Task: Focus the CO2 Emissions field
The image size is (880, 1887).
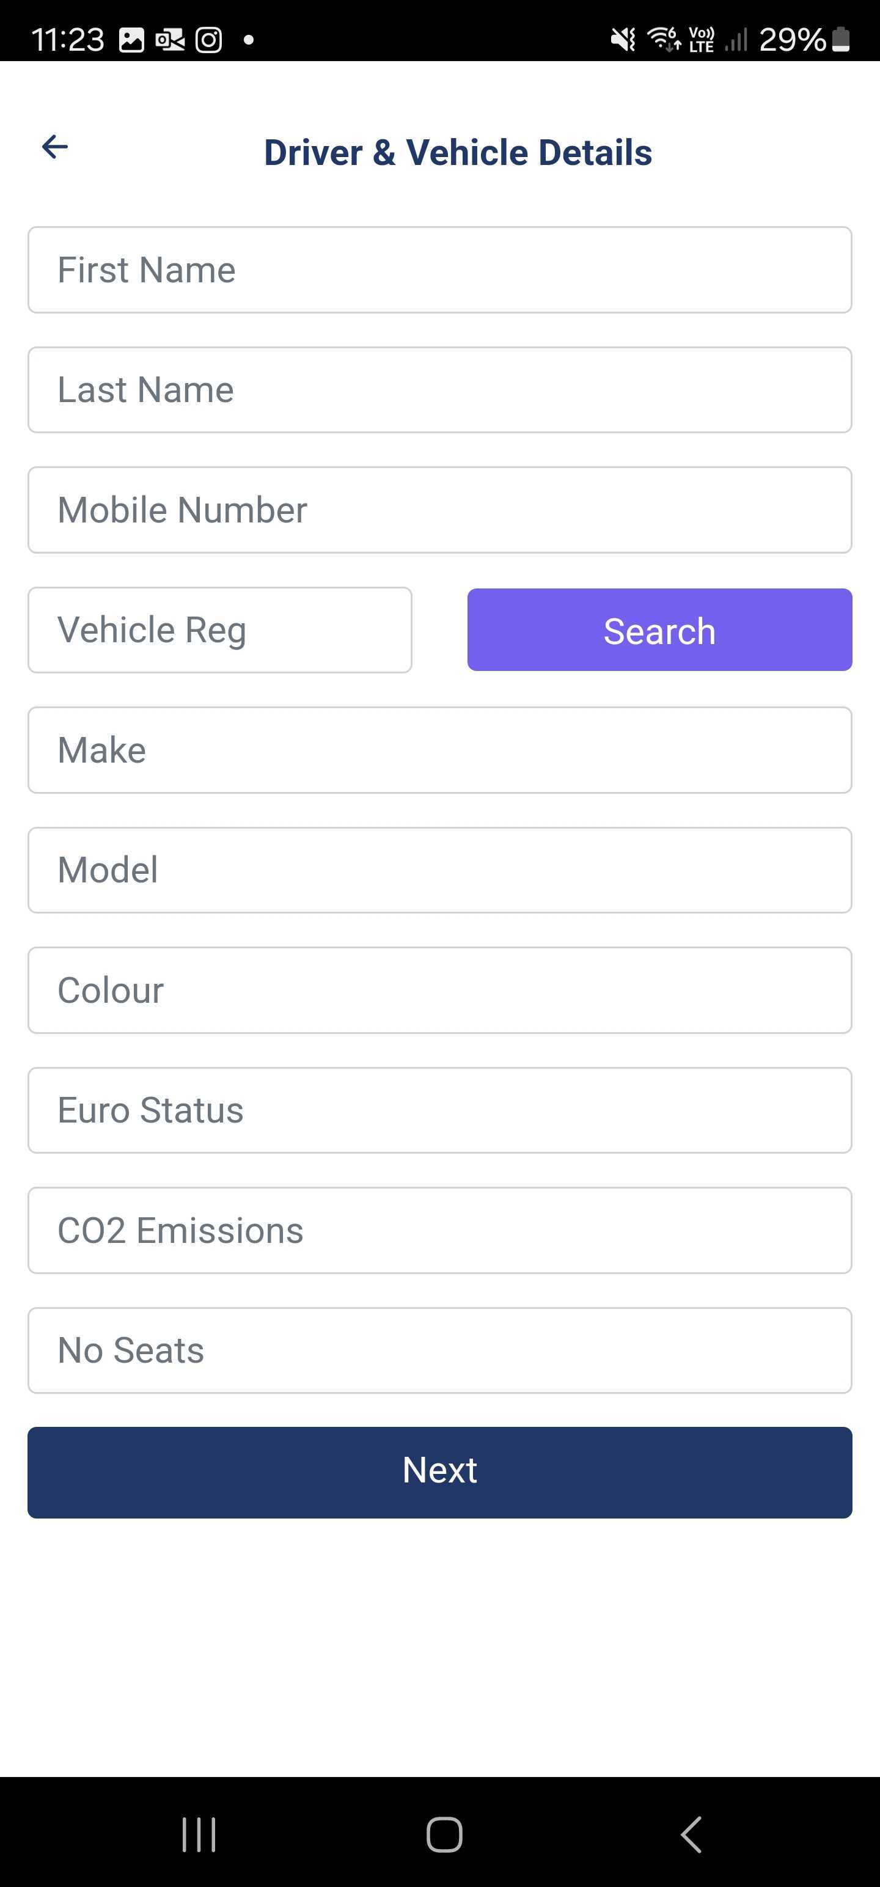Action: [439, 1231]
